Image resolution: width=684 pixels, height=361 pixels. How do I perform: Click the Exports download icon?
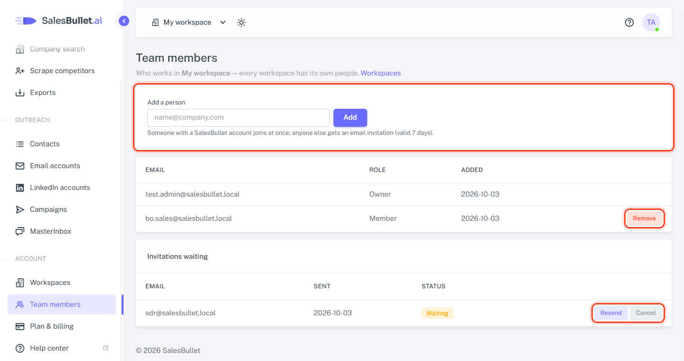pos(20,93)
